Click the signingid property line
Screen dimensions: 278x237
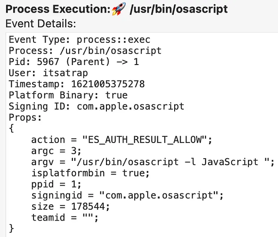pos(127,195)
